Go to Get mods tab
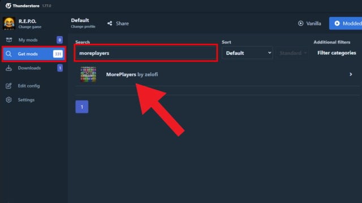The image size is (362, 203). coord(34,54)
